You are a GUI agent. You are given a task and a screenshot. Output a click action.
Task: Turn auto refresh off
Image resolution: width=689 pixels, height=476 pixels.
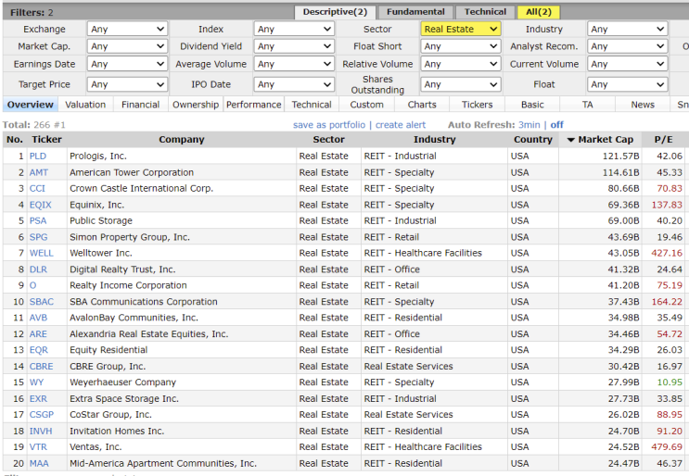pyautogui.click(x=556, y=125)
